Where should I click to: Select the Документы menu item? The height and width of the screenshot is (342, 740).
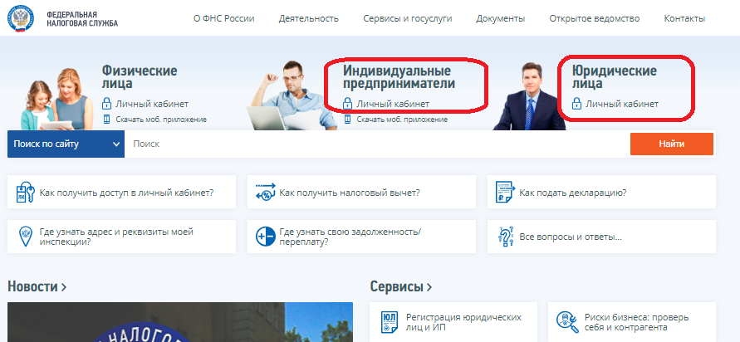[500, 18]
